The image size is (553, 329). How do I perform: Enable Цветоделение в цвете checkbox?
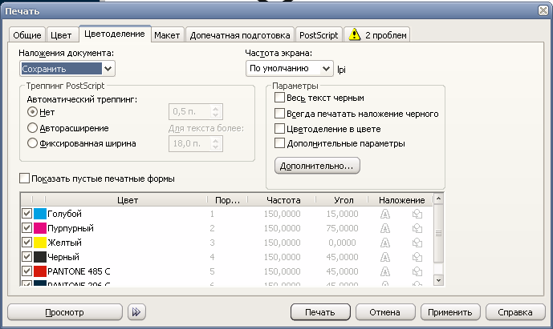tap(279, 128)
